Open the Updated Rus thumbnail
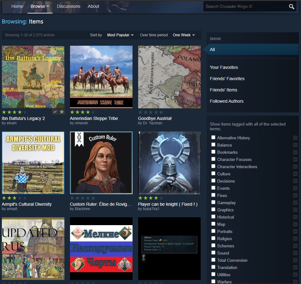Image resolution: width=301 pixels, height=284 pixels. (x=33, y=248)
